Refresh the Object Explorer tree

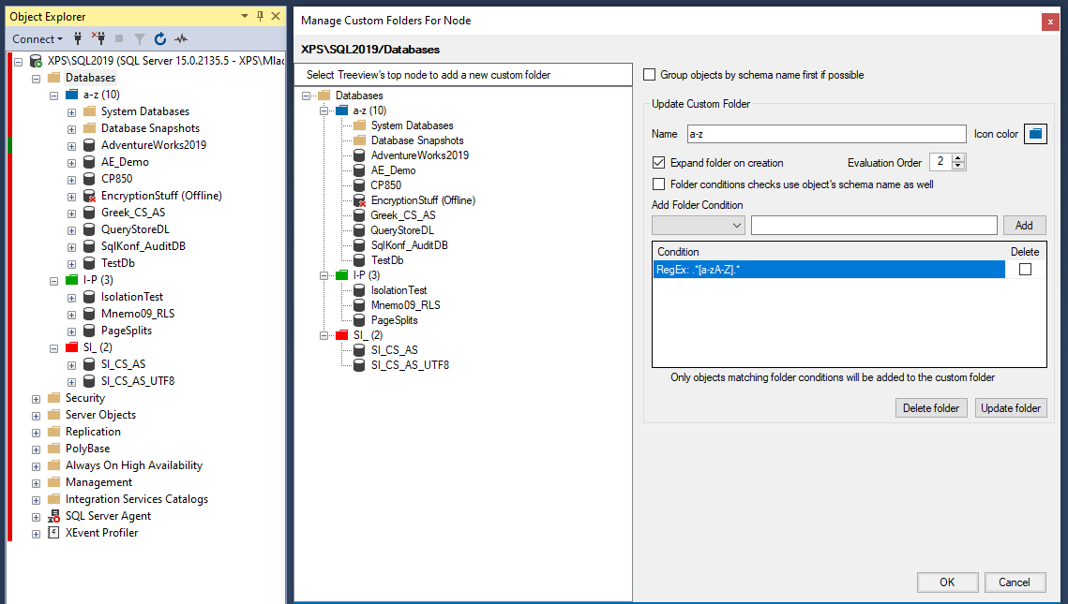(160, 38)
